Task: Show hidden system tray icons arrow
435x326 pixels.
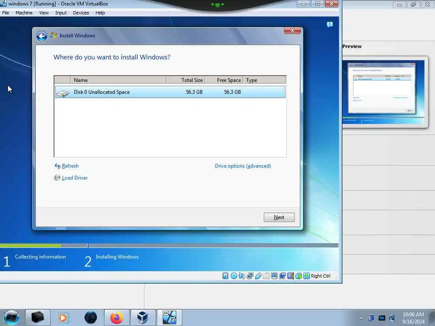Action: 361,318
